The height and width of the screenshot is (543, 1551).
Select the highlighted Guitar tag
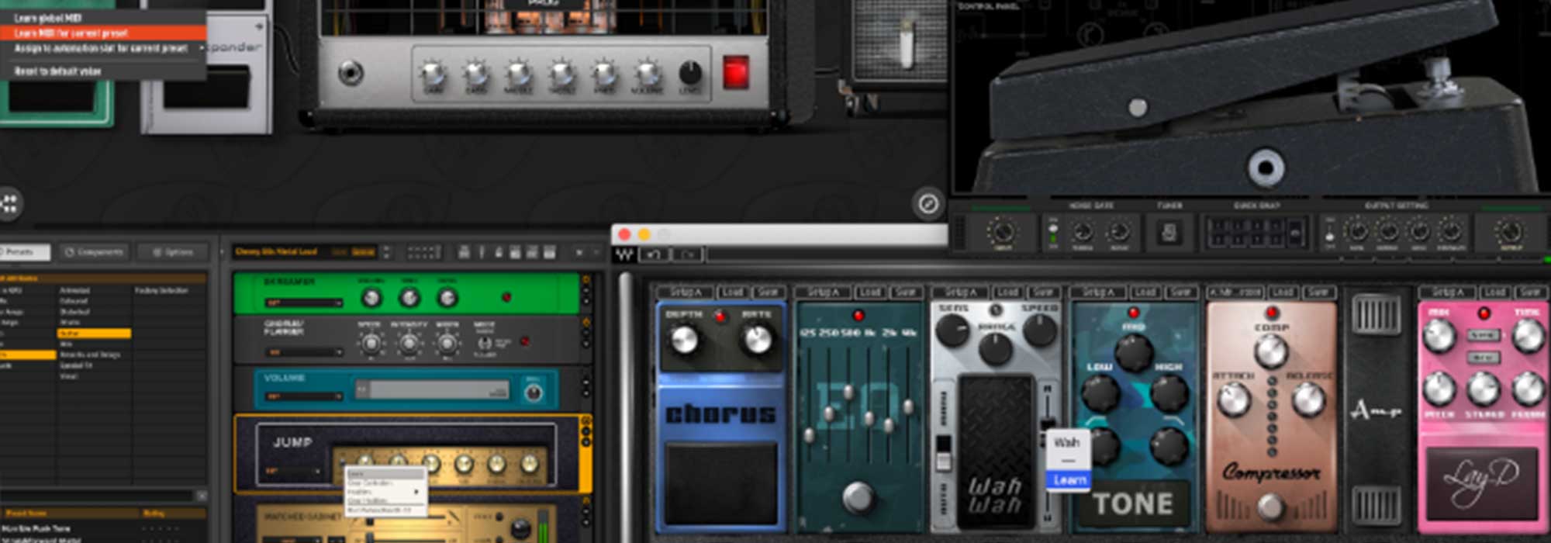click(94, 334)
